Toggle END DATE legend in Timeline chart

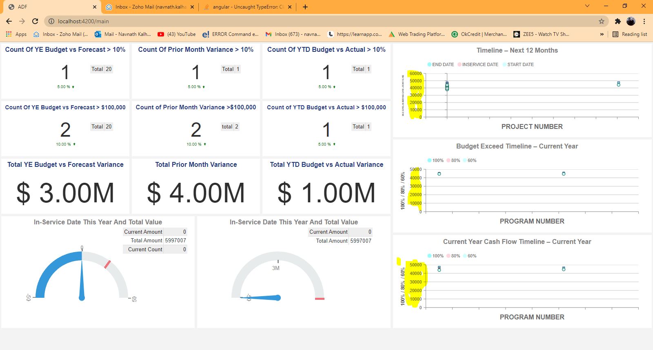tap(440, 64)
